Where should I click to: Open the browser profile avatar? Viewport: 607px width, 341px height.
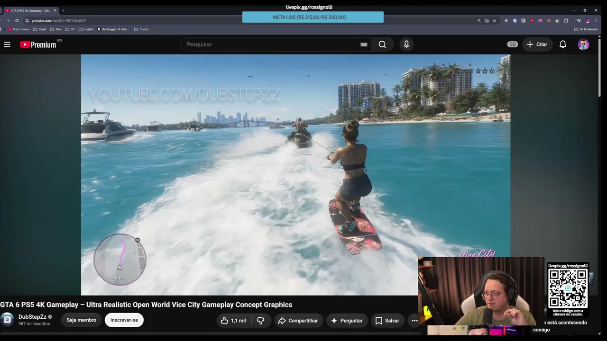587,21
